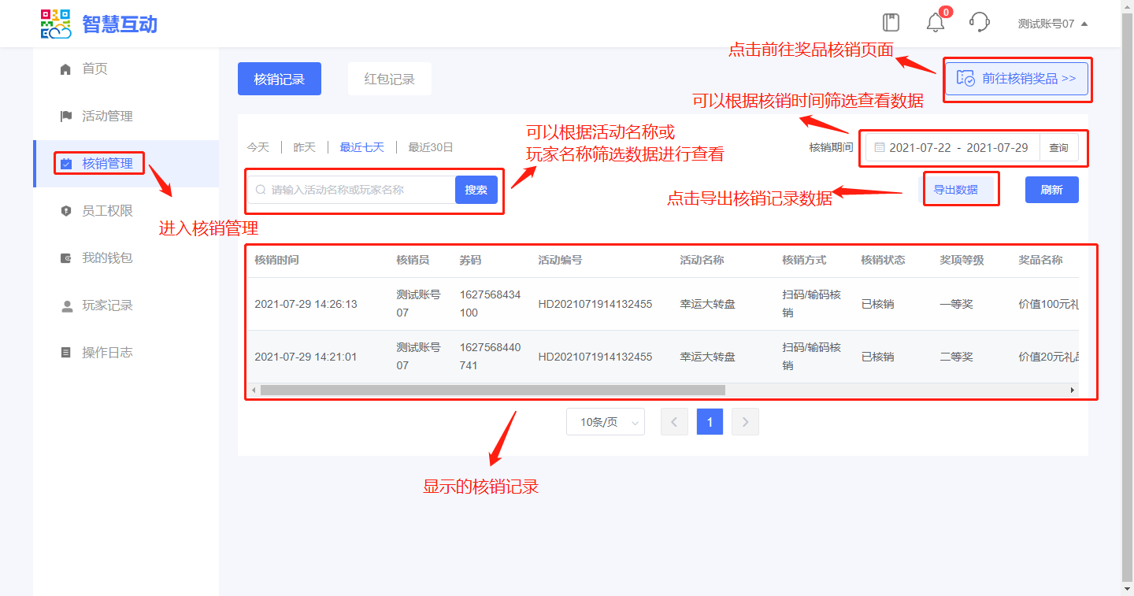Image resolution: width=1134 pixels, height=596 pixels.
Task: Open the 10条/页 page size dropdown
Action: (x=605, y=422)
